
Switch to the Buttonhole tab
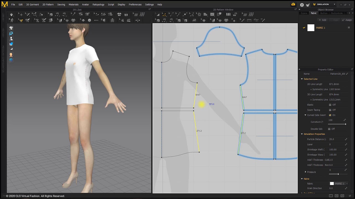click(x=337, y=13)
